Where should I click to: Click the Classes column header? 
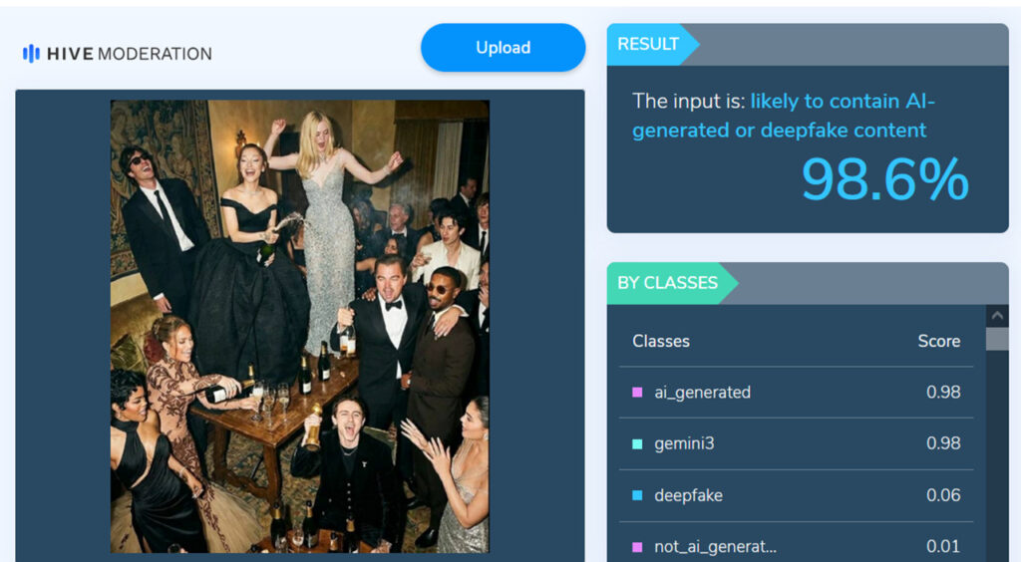[x=661, y=341]
